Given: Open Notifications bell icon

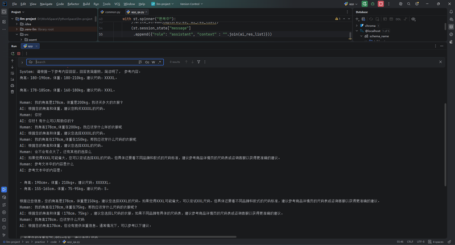Looking at the screenshot, I should pos(451,12).
